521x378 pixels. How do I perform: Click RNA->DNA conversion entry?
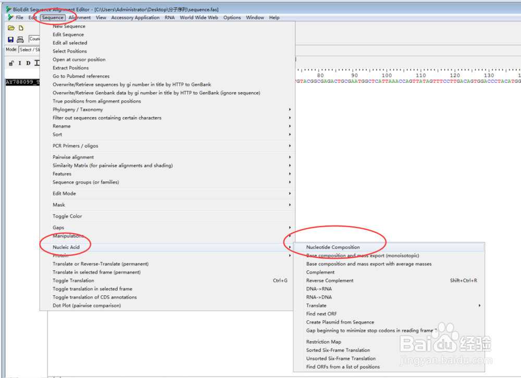click(x=389, y=297)
